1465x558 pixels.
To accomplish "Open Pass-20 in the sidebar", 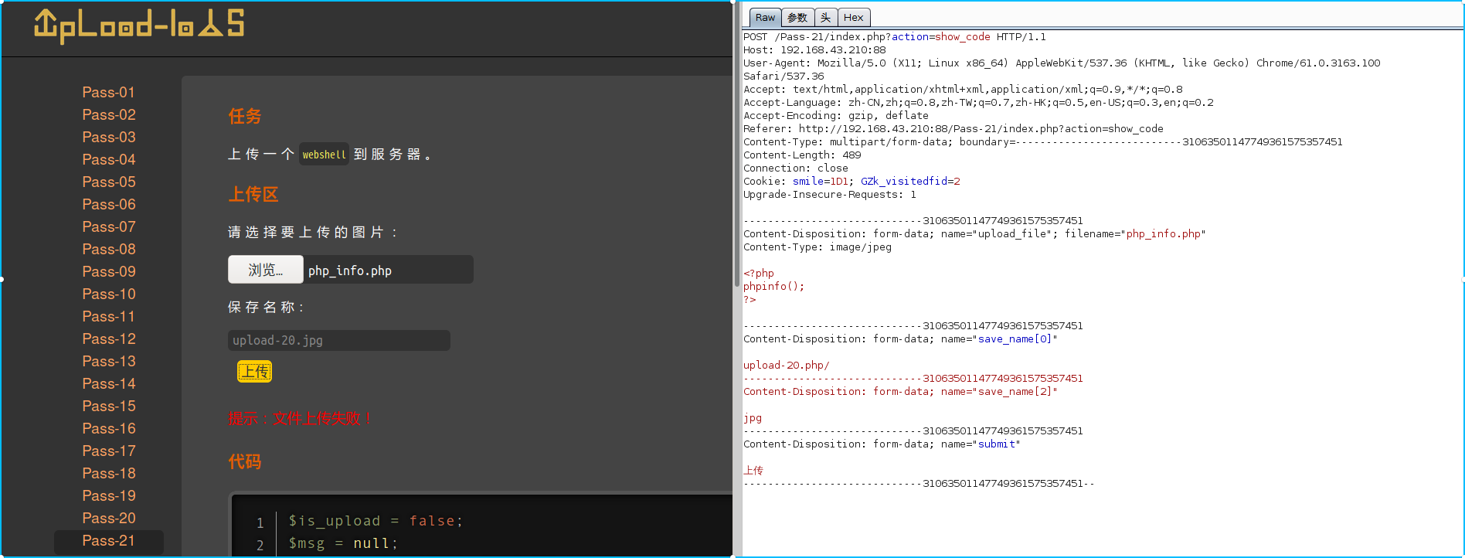I will click(x=109, y=518).
